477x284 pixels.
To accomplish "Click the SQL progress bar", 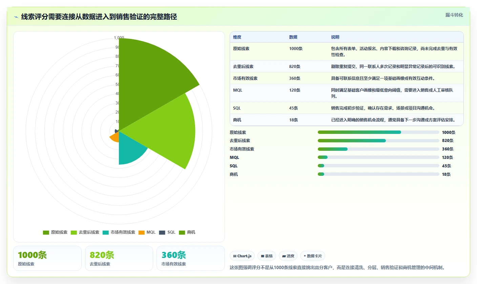I will point(378,166).
